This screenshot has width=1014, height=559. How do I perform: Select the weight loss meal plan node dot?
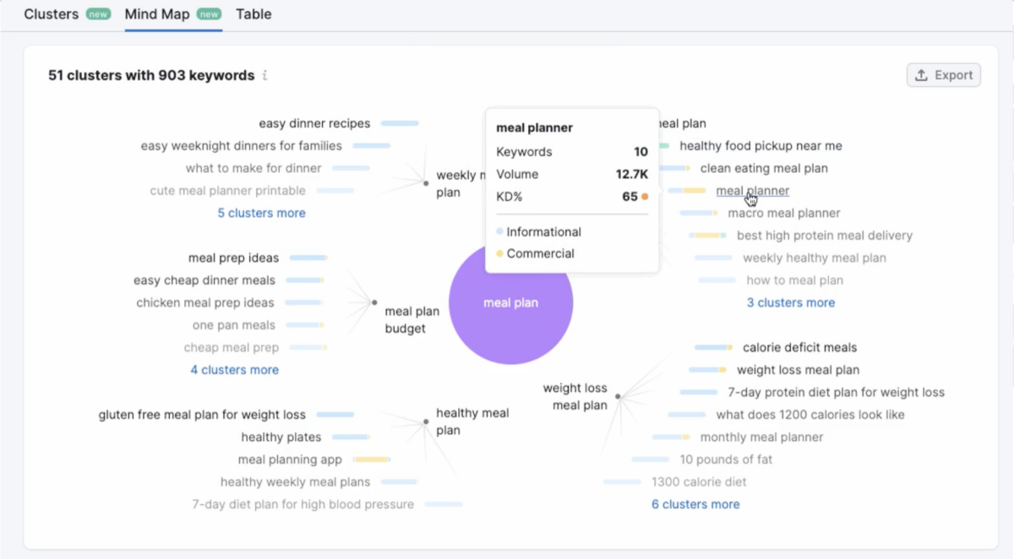pyautogui.click(x=618, y=396)
